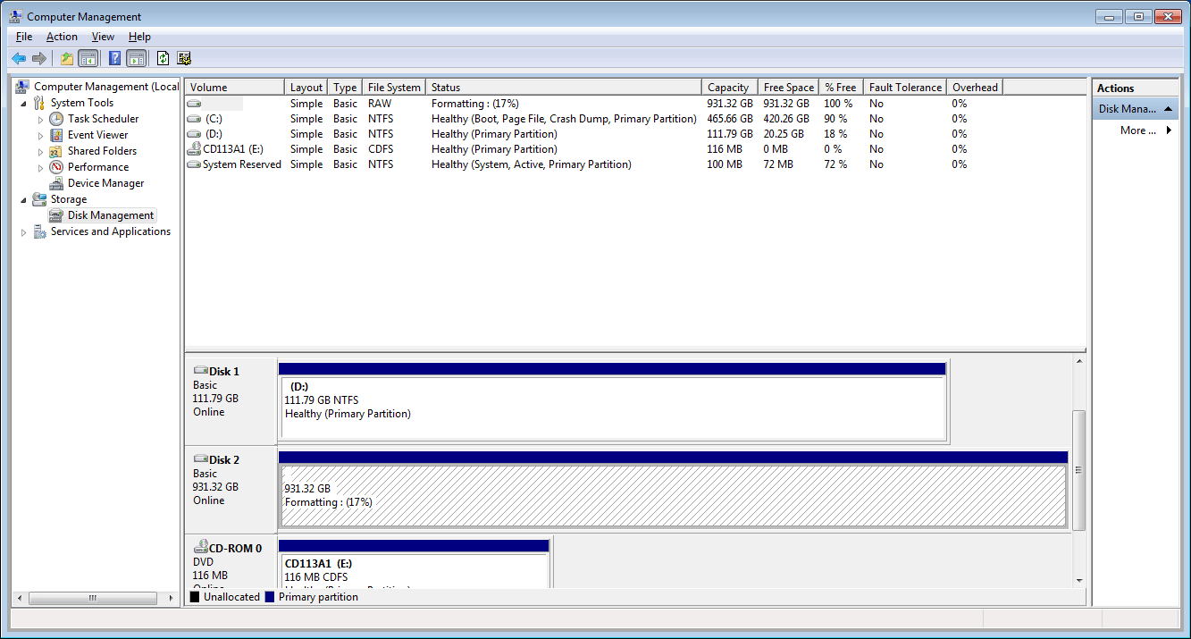Click the Performance monitor icon in System Tools
Viewport: 1191px width, 639px height.
55,166
